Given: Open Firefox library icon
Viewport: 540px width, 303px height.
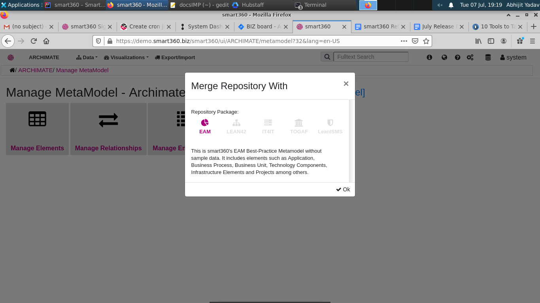Looking at the screenshot, I should [x=478, y=41].
